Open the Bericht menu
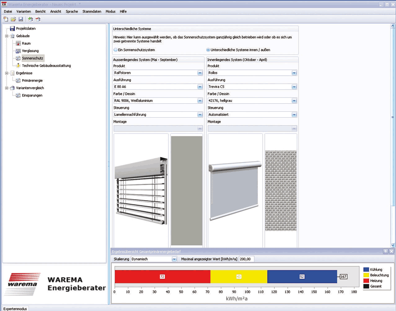Image resolution: width=396 pixels, height=311 pixels. (x=41, y=11)
